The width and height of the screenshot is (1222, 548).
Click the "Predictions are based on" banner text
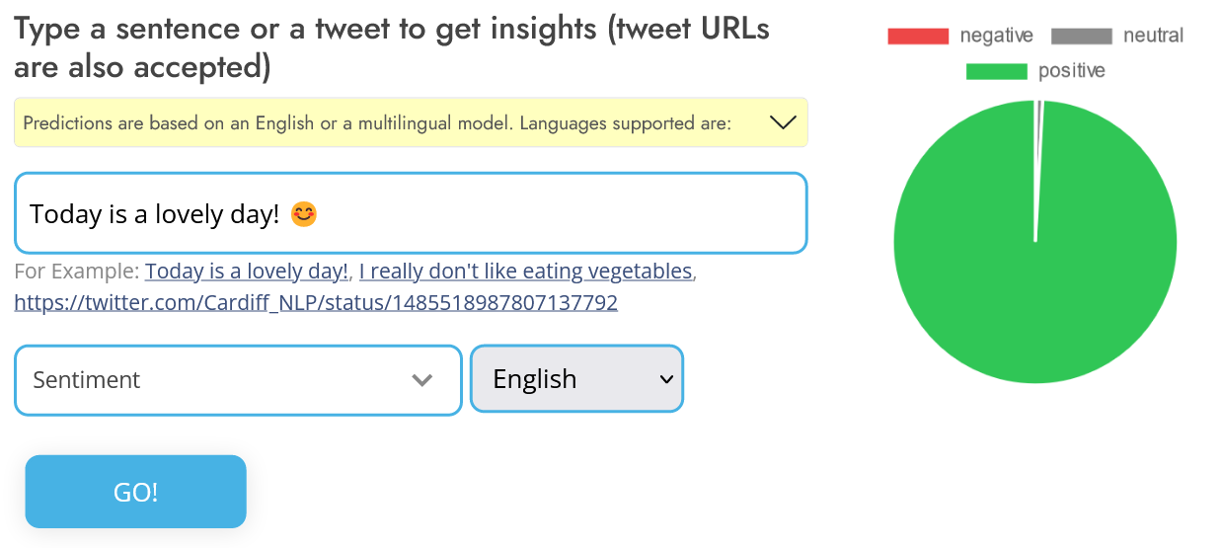375,123
